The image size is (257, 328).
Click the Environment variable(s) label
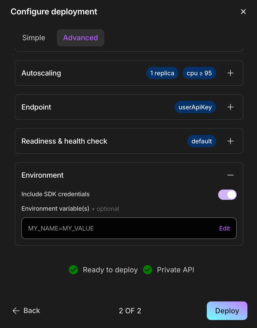tap(55, 209)
